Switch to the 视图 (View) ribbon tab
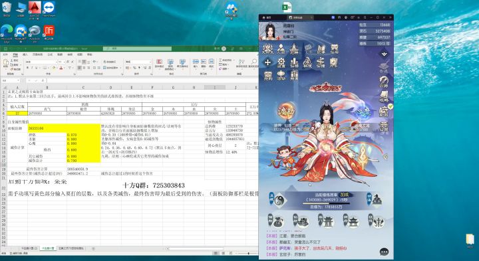Image resolution: width=479 pixels, height=261 pixels. point(79,54)
